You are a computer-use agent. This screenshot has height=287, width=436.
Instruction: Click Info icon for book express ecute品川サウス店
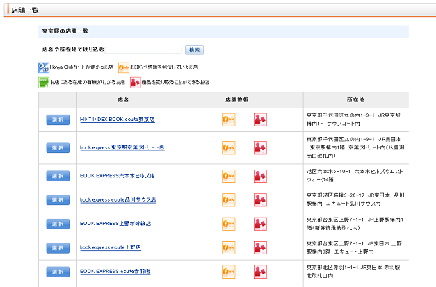(229, 200)
